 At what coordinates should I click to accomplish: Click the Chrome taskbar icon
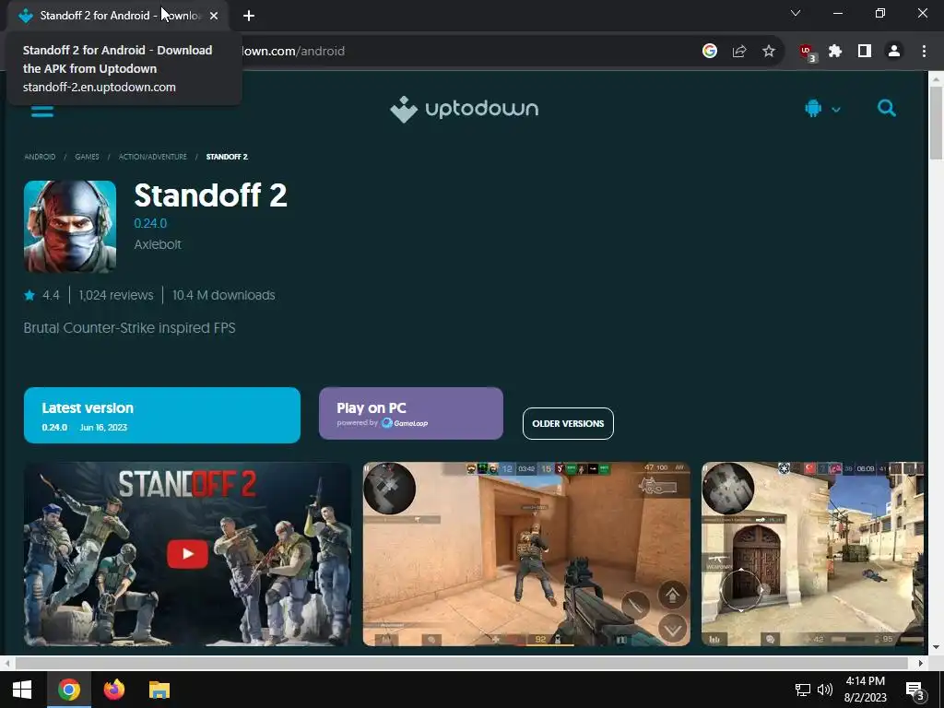tap(69, 690)
